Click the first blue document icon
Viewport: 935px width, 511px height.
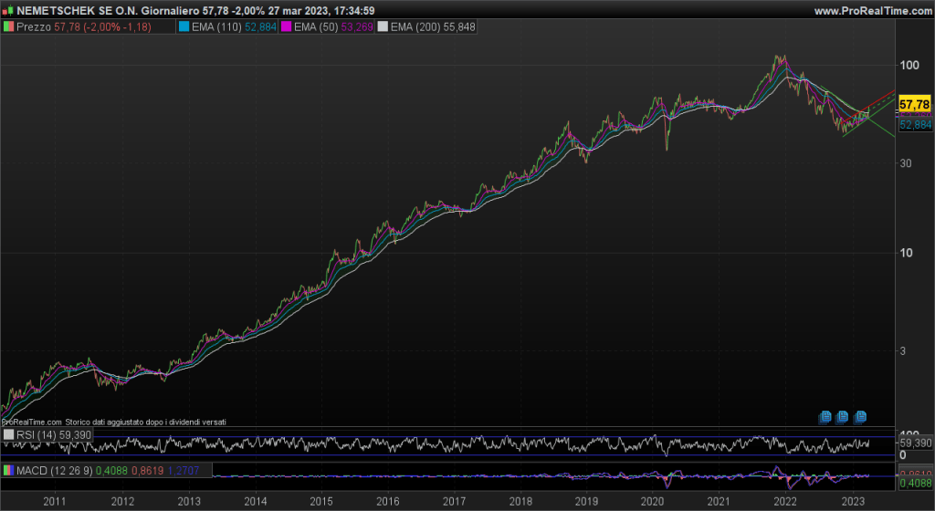(825, 417)
